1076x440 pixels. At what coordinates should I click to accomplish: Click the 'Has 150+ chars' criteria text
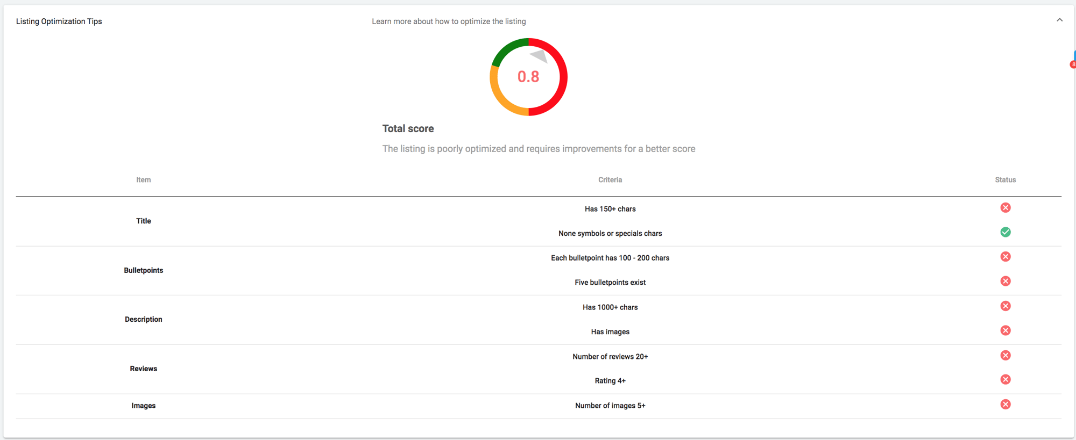[610, 209]
